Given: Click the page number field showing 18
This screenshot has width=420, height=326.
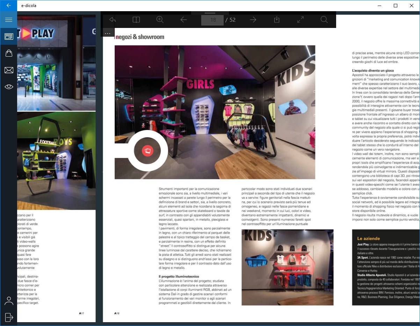Looking at the screenshot, I should click(x=212, y=20).
